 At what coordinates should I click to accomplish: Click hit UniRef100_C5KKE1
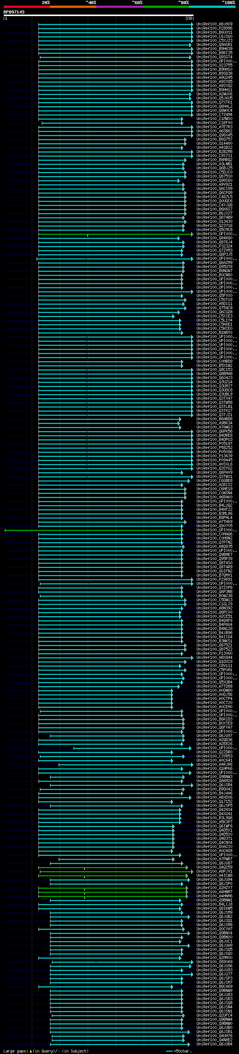click(214, 325)
